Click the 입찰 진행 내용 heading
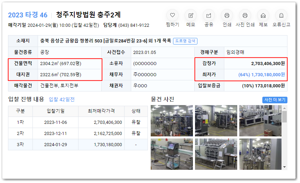300x183 pixels. (26, 99)
